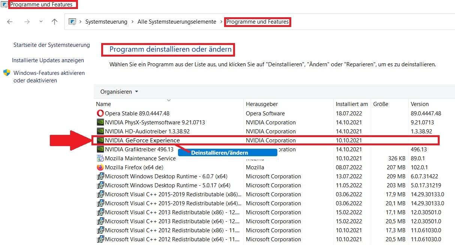Image resolution: width=455 pixels, height=245 pixels.
Task: Click the Mozilla Firefox (x64 de) icon
Action: tap(100, 167)
